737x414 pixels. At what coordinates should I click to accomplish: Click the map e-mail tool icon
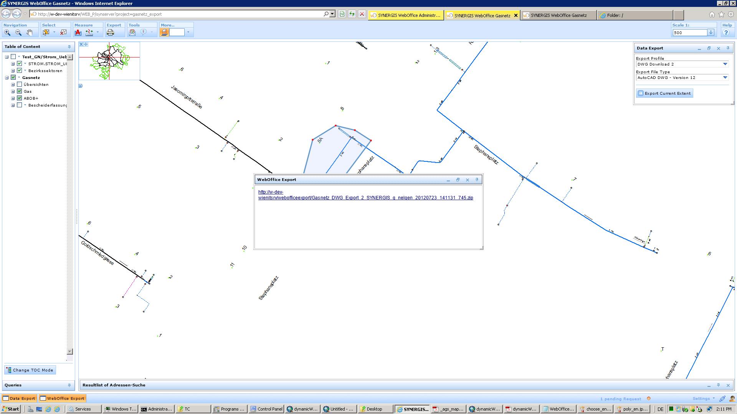click(x=132, y=33)
